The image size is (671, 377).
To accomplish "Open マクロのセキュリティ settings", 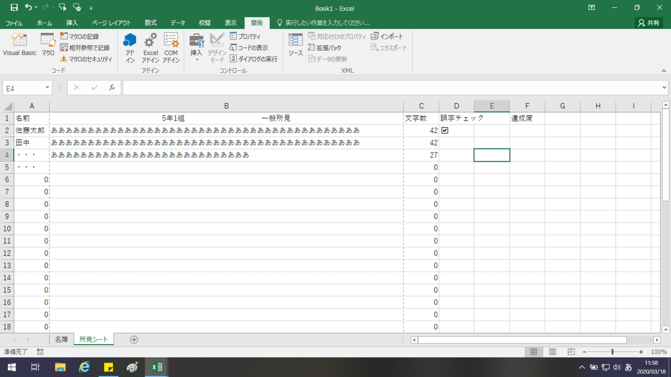I will click(x=86, y=59).
